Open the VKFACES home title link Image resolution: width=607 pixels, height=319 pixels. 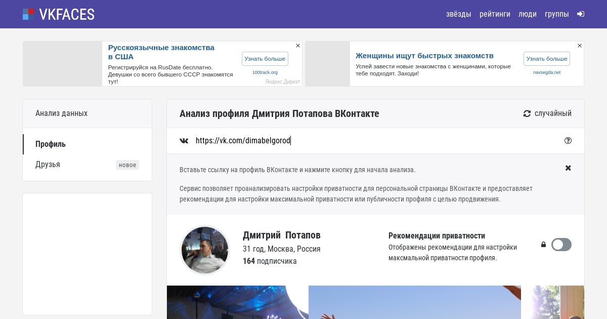tap(67, 15)
